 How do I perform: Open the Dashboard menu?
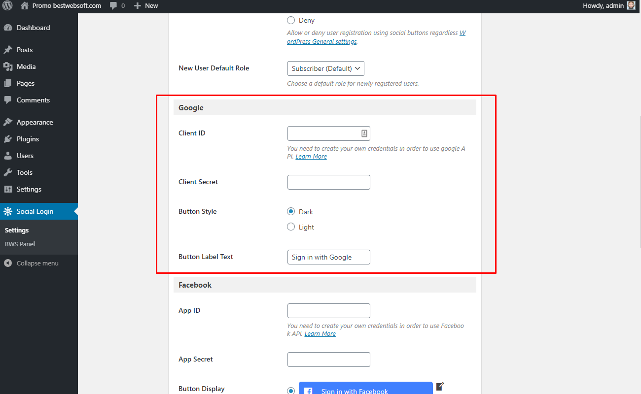pos(39,28)
